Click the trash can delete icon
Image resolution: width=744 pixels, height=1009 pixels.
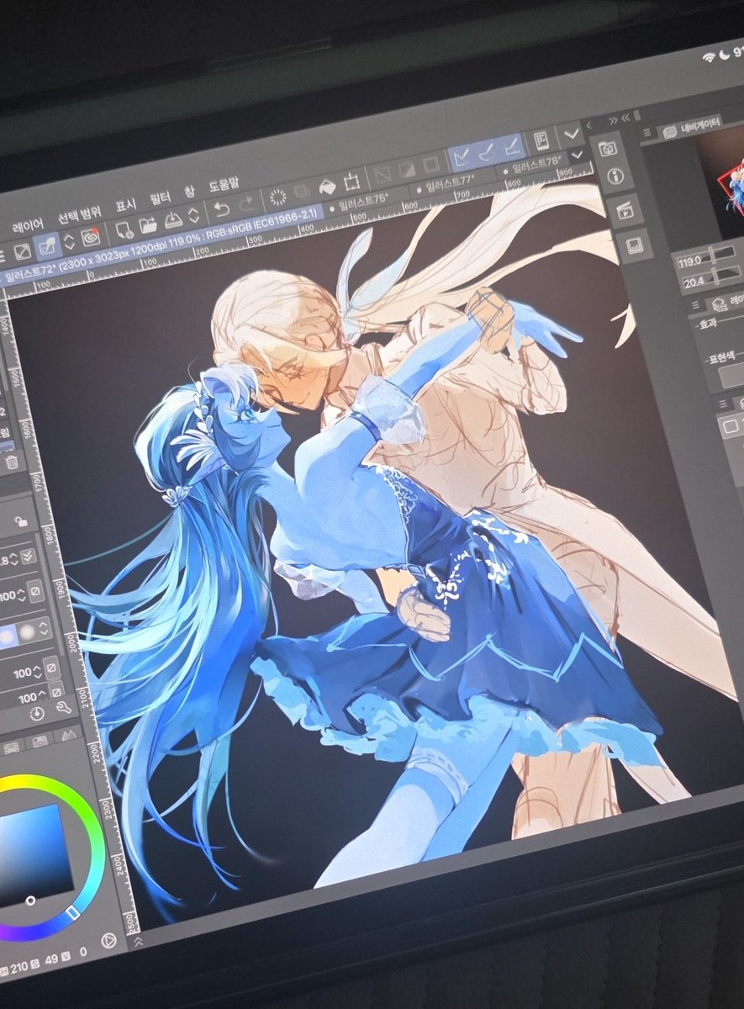coord(12,462)
